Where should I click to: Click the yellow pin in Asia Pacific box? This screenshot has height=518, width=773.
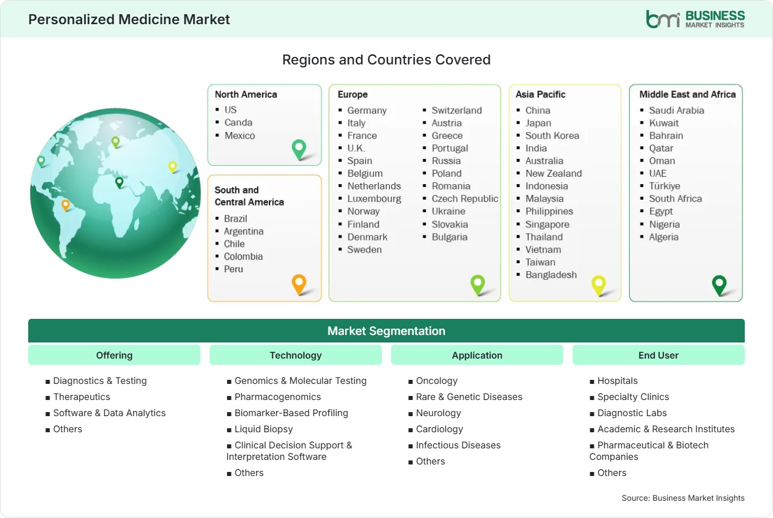[598, 285]
